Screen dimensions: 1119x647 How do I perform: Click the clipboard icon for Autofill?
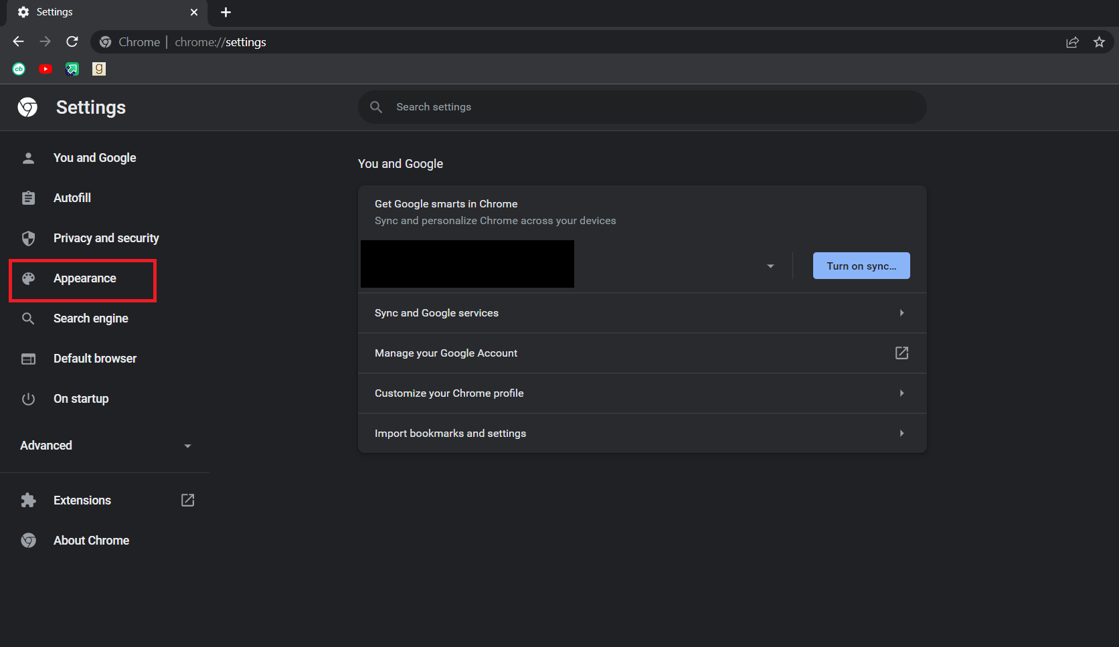coord(28,198)
